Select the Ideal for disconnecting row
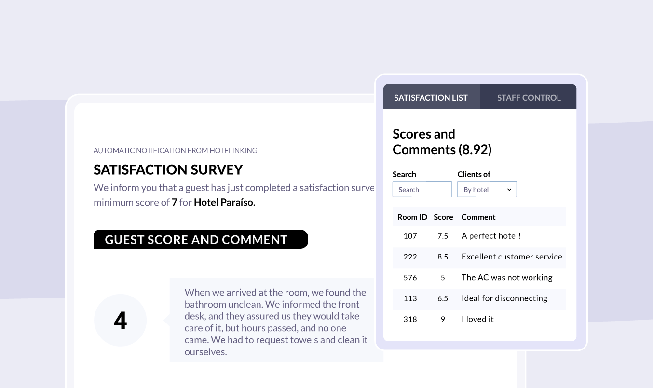653x388 pixels. point(479,298)
